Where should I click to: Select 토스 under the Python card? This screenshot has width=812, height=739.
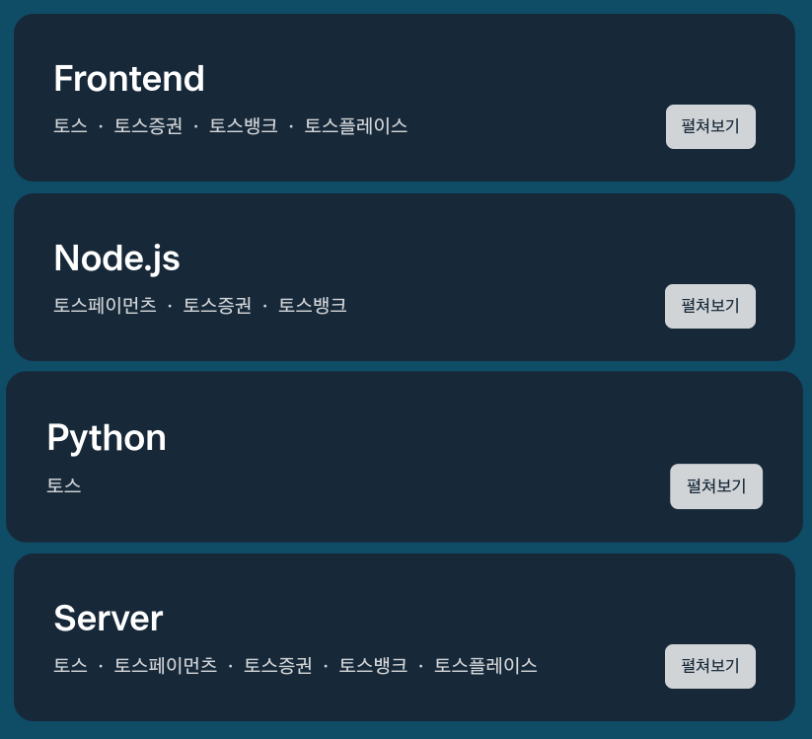pyautogui.click(x=64, y=485)
